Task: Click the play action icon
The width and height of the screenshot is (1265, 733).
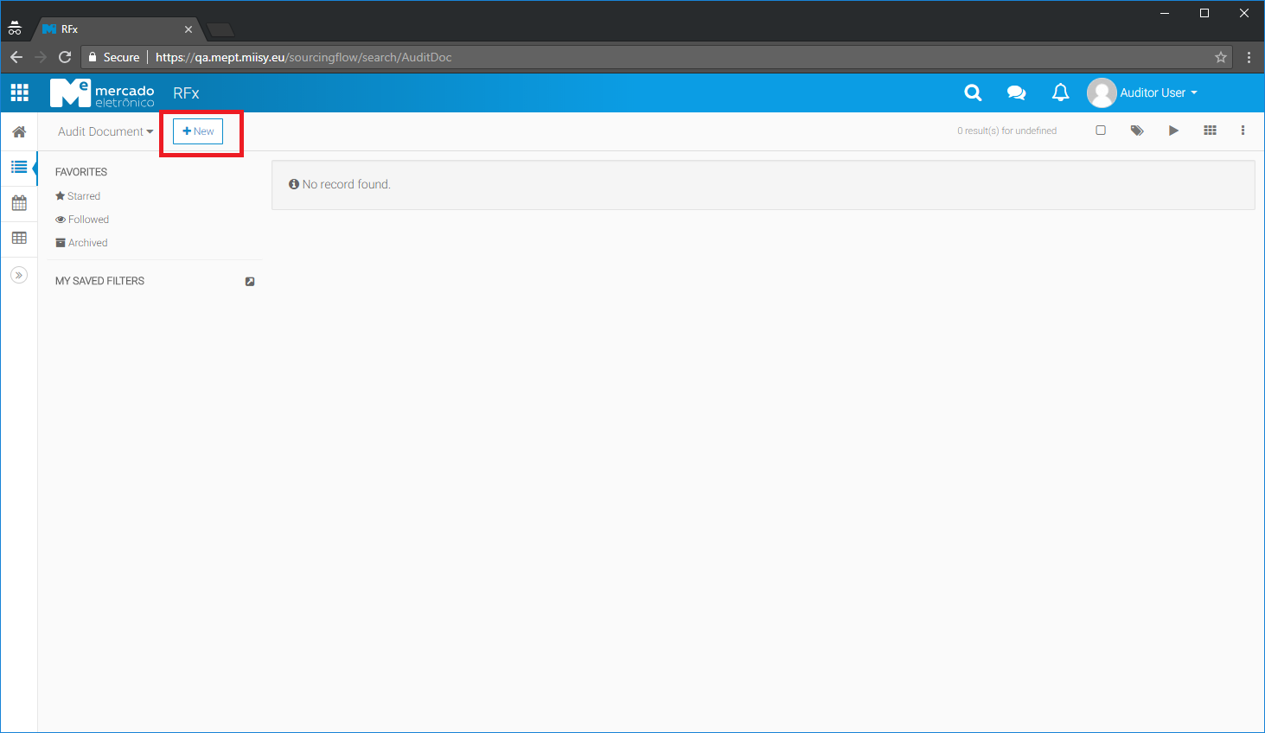Action: [x=1173, y=131]
